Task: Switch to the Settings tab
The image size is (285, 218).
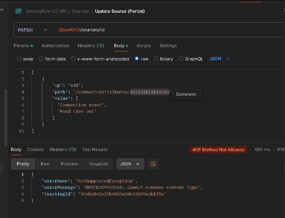Action: pos(168,46)
